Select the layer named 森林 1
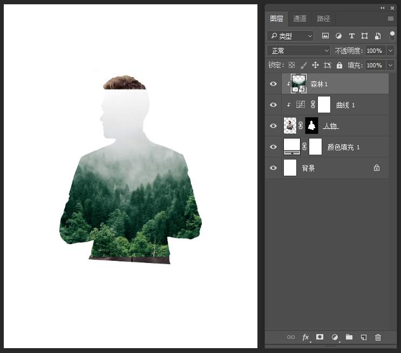 [335, 84]
